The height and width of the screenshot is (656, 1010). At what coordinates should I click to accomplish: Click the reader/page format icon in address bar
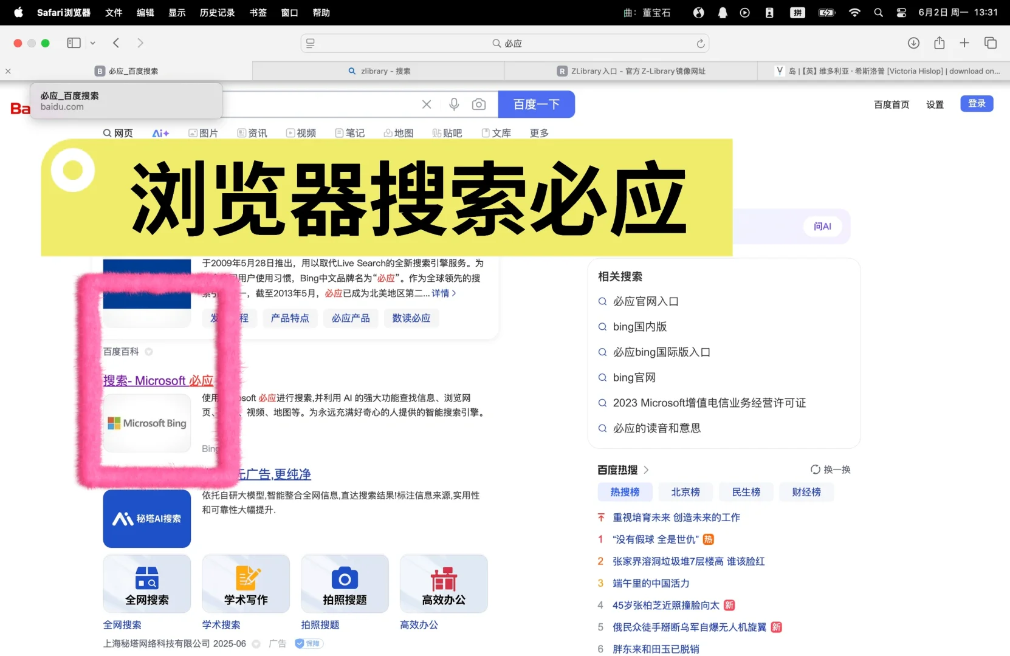311,43
